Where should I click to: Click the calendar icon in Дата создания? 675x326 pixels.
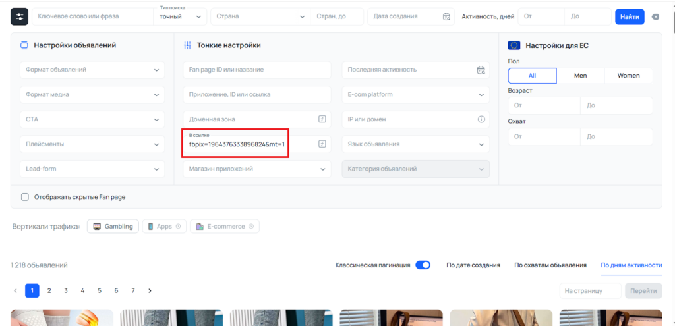click(x=446, y=16)
